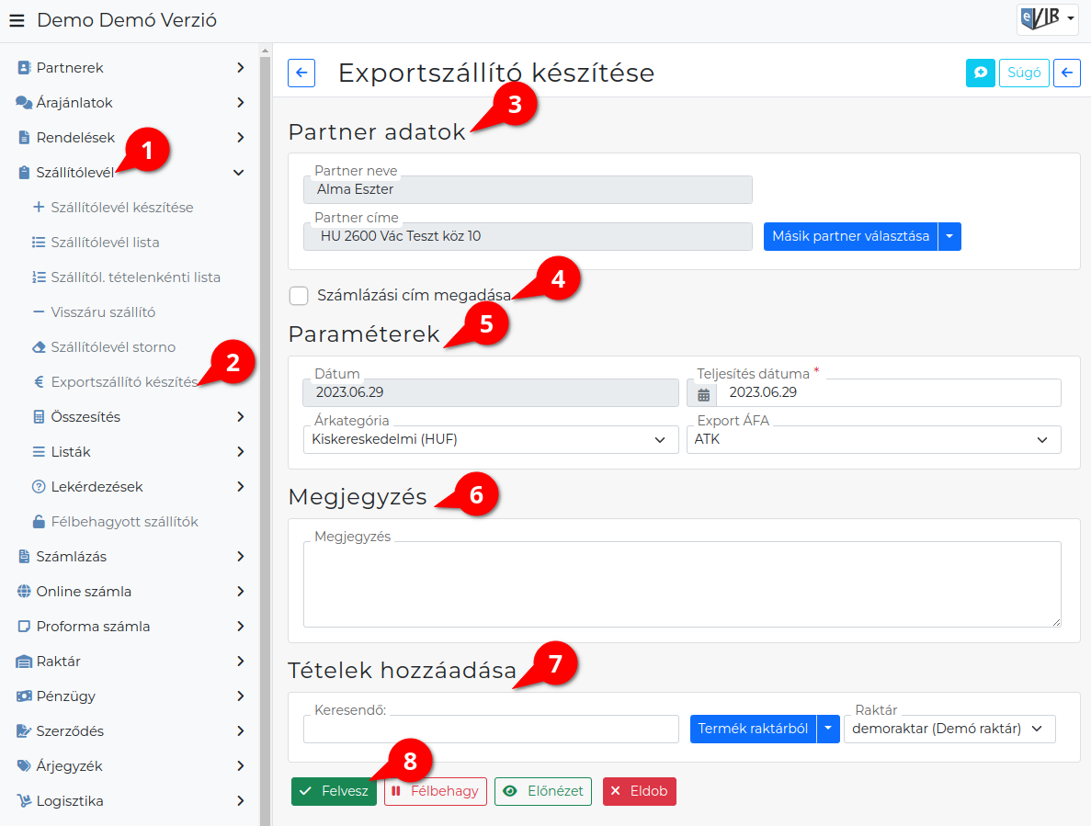Click the eVIR logo dropdown

1047,18
